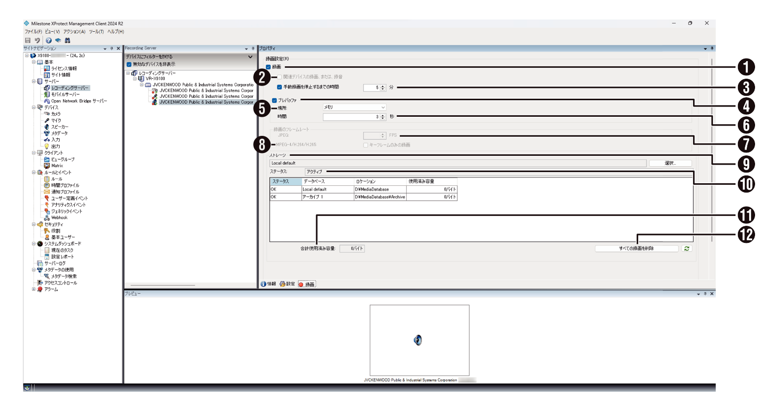Collapse the 基本 tree node

(34, 62)
